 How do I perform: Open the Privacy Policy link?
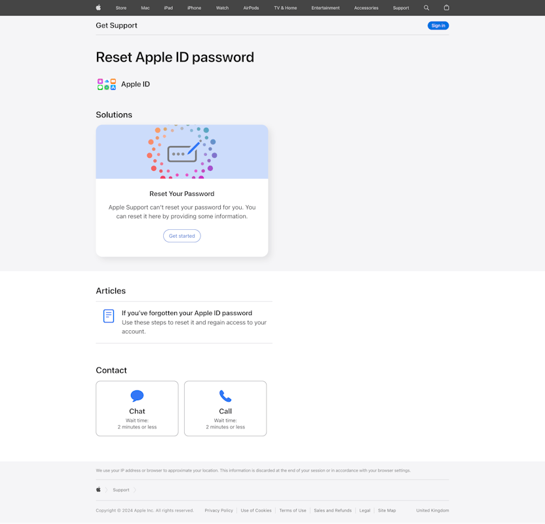click(x=219, y=510)
